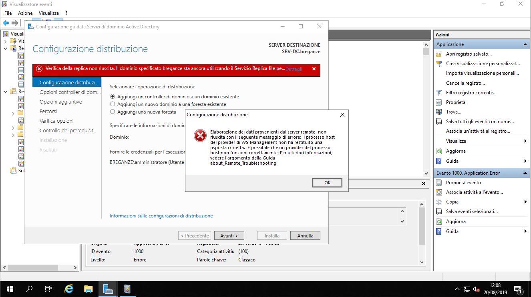Open Guida under Evento 1000 section
Image resolution: width=531 pixels, height=297 pixels.
(452, 231)
